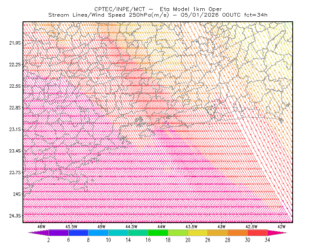This screenshot has height=244, width=316.
Task: Click the 22.5S latitude axis label
Action: click(15, 86)
